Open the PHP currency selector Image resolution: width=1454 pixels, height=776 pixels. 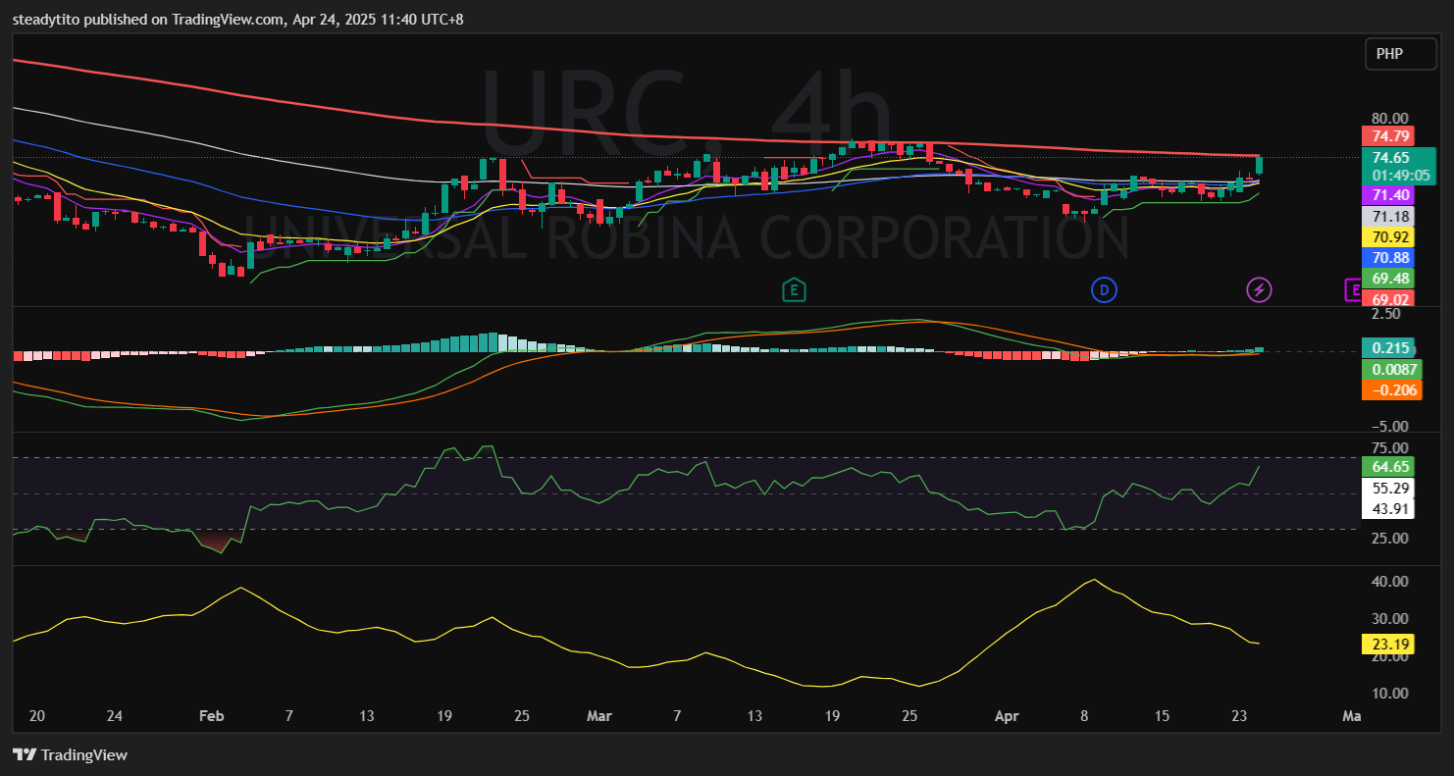tap(1400, 54)
